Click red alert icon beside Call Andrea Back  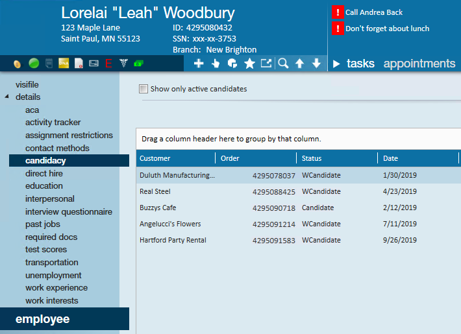click(338, 12)
